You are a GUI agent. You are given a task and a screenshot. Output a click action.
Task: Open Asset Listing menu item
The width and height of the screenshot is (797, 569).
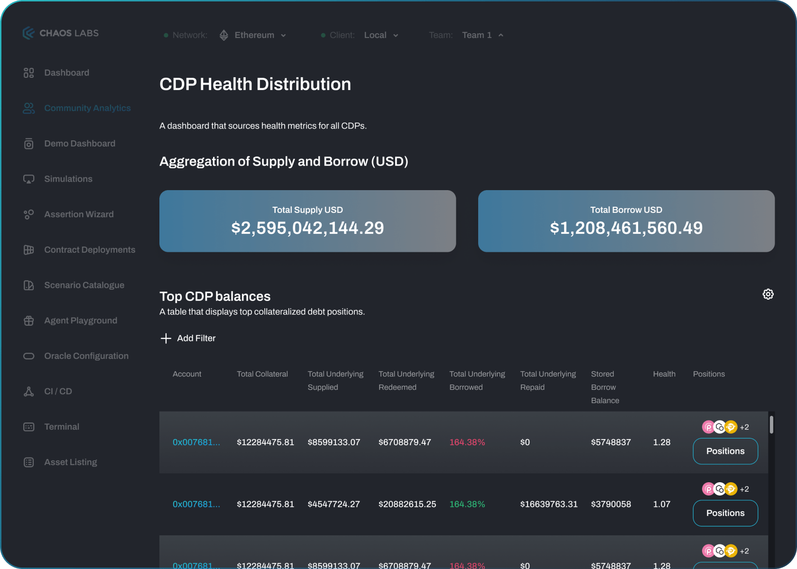tap(71, 462)
